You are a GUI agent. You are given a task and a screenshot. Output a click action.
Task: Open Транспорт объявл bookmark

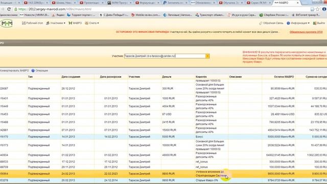click(x=210, y=15)
